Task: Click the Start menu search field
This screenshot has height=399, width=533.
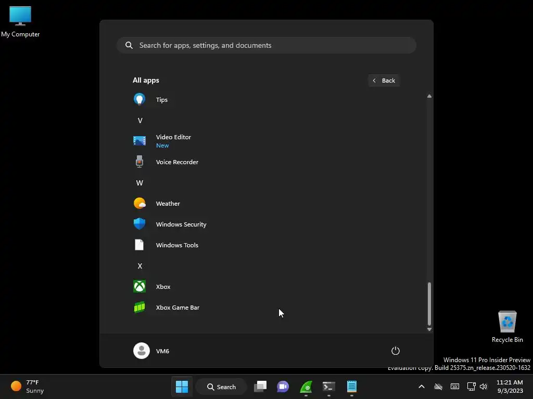Action: point(266,45)
